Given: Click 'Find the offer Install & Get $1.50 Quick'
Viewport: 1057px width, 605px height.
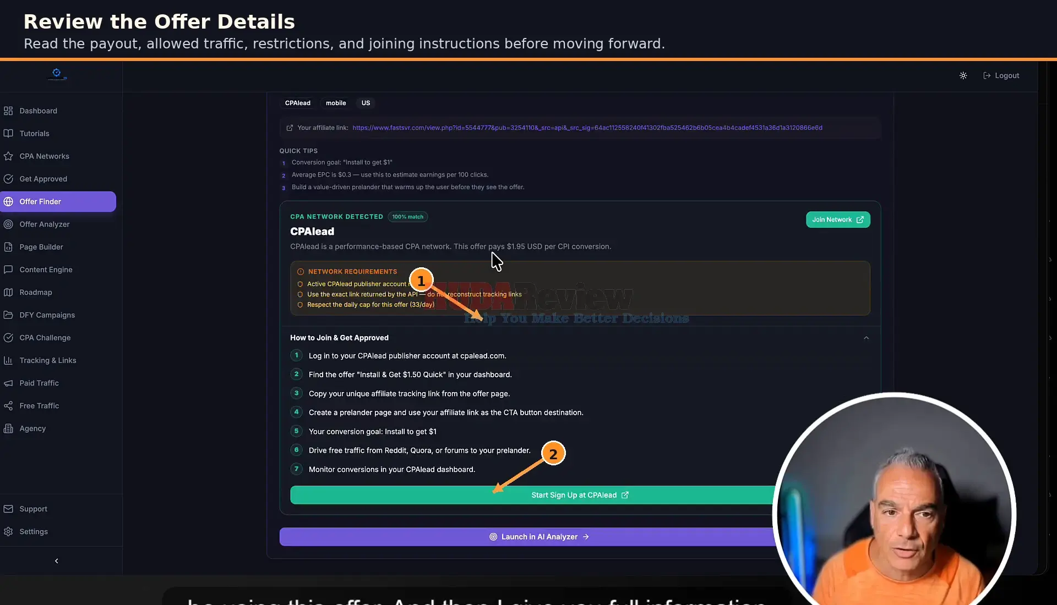Looking at the screenshot, I should (x=410, y=375).
